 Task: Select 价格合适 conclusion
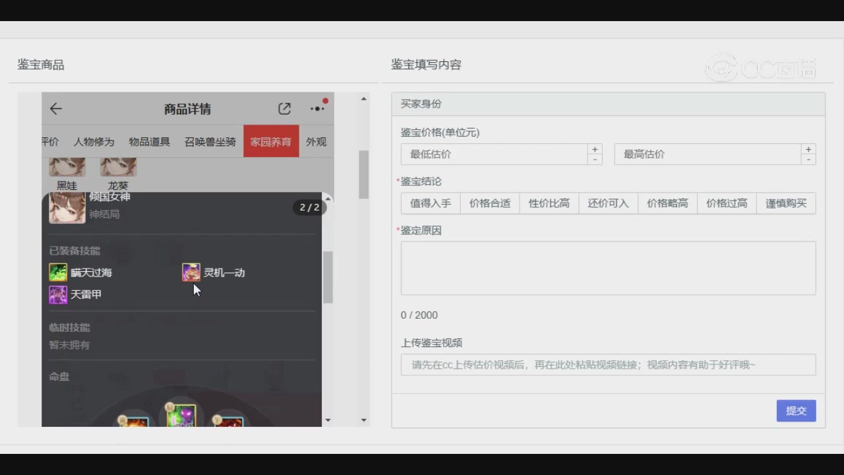click(x=490, y=203)
